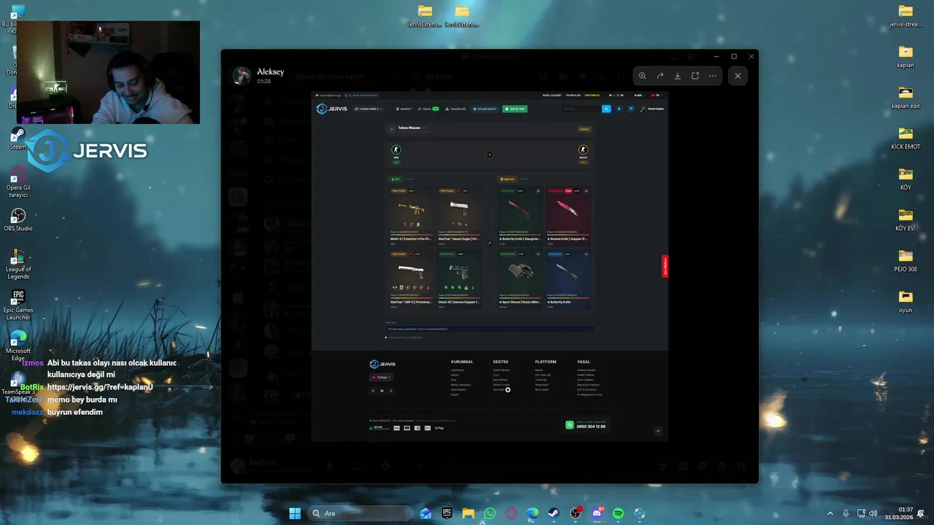Viewport: 934px width, 525px height.
Task: Open the KÖY EVİ folder
Action: pyautogui.click(x=906, y=219)
